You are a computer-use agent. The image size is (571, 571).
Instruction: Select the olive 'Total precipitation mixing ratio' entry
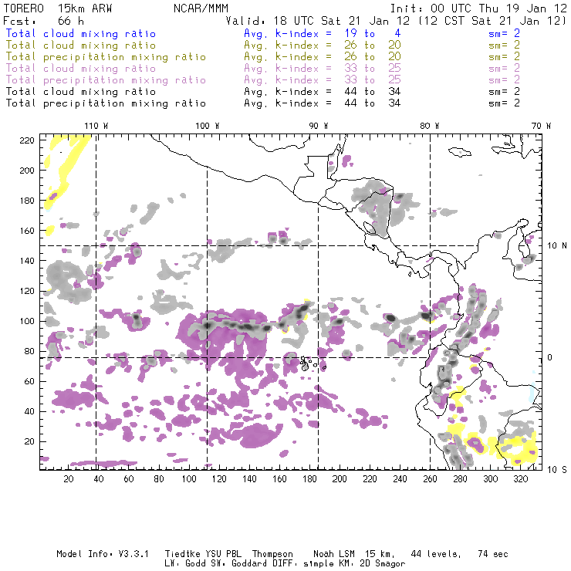coord(106,57)
